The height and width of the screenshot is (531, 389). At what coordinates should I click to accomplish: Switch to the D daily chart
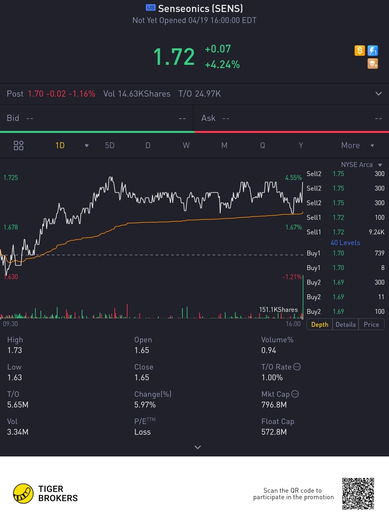click(x=148, y=146)
